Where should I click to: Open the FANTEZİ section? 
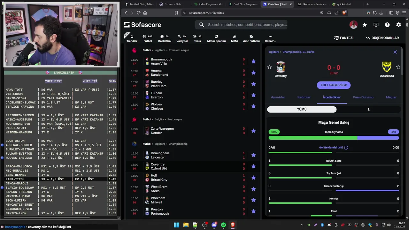click(344, 38)
